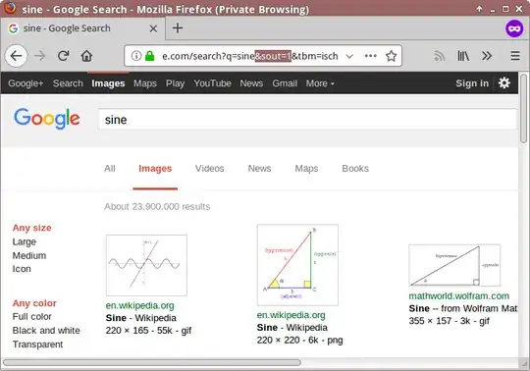Open Gmail in the Google bar
The width and height of the screenshot is (530, 371).
click(x=285, y=83)
